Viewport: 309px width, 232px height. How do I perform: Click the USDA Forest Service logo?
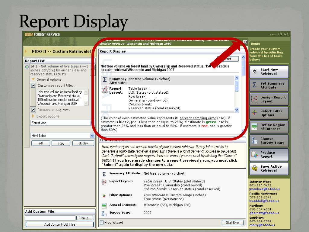tap(42, 34)
